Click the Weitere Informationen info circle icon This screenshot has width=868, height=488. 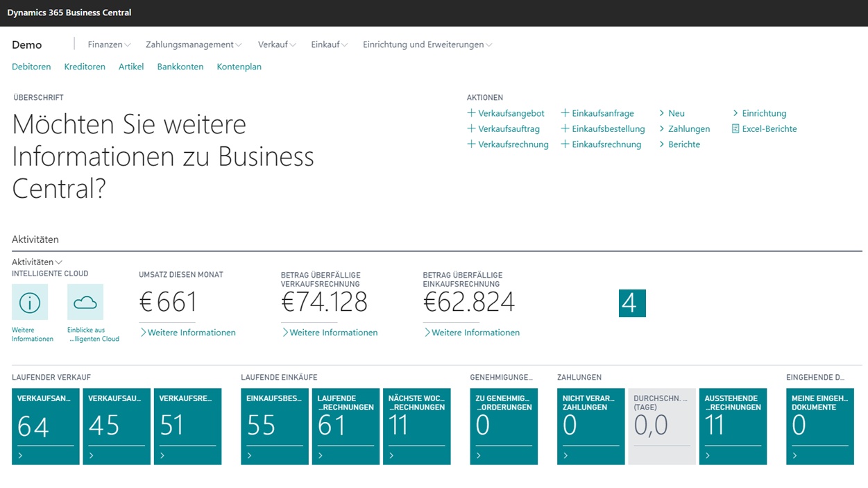30,302
